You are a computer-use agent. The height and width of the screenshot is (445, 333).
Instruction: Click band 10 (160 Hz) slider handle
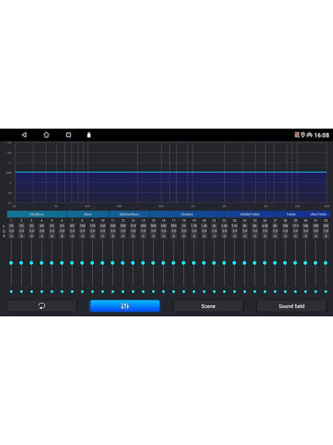[102, 263]
